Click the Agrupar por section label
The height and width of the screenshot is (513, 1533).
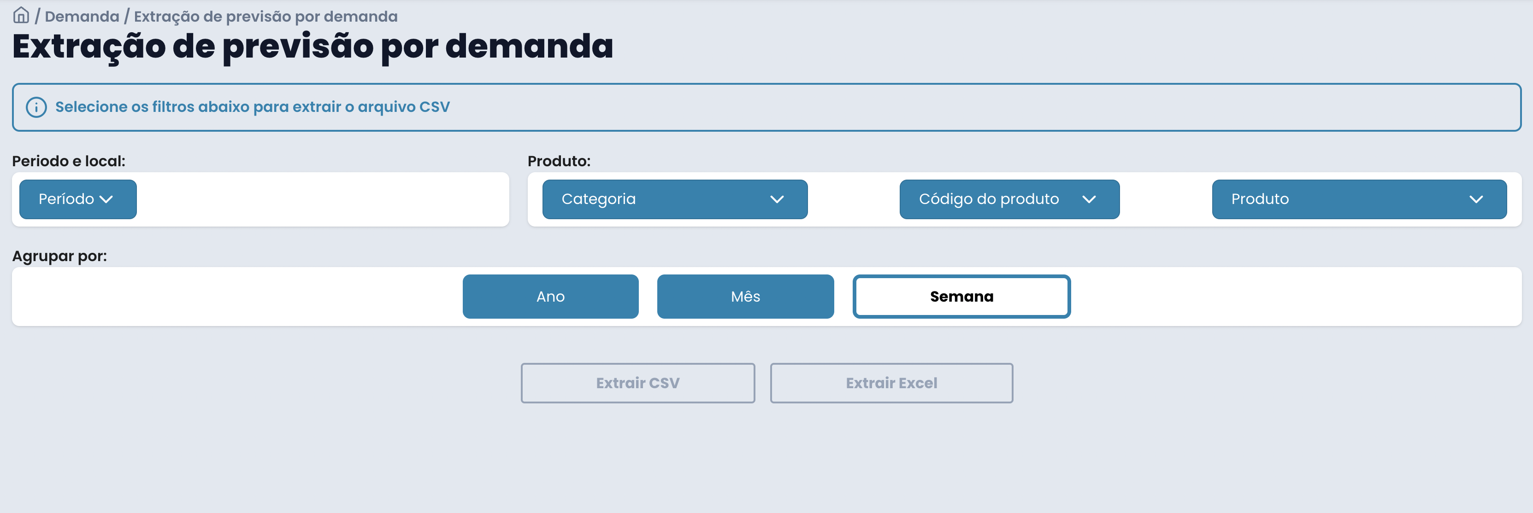pyautogui.click(x=59, y=256)
